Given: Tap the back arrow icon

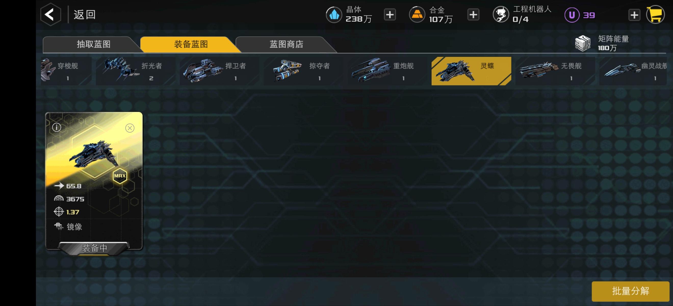Looking at the screenshot, I should click(50, 14).
